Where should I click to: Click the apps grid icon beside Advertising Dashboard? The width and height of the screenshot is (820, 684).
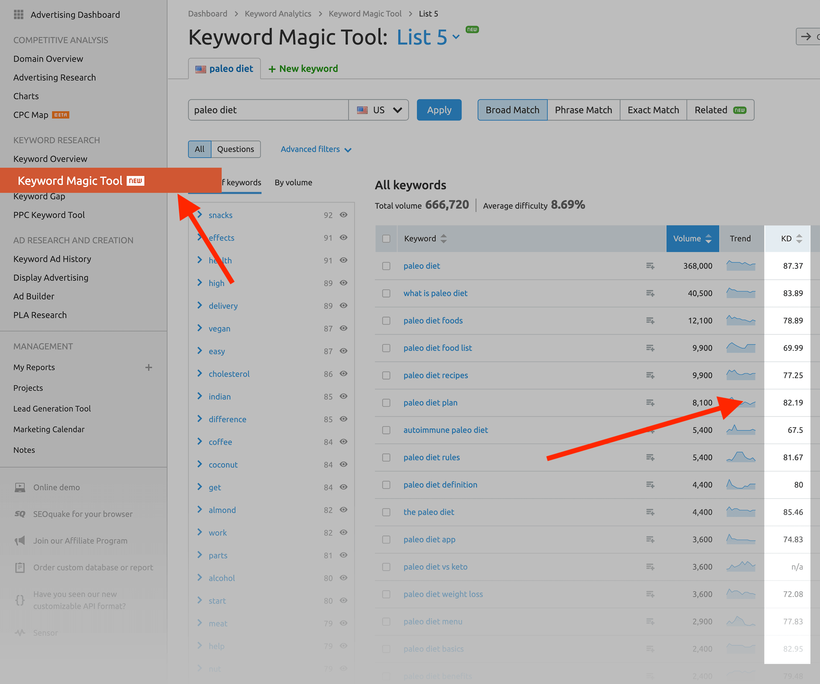18,15
